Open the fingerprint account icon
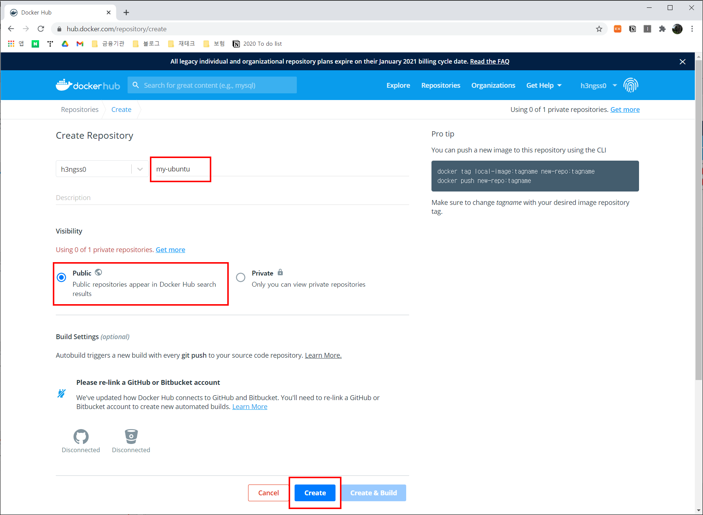This screenshot has height=515, width=703. (x=631, y=85)
